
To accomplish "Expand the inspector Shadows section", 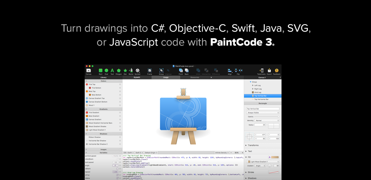I will 246,178.
